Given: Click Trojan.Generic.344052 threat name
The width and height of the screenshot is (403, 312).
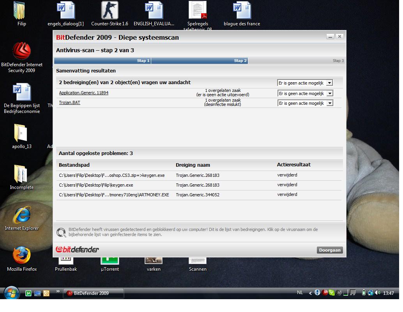Looking at the screenshot, I should [197, 195].
